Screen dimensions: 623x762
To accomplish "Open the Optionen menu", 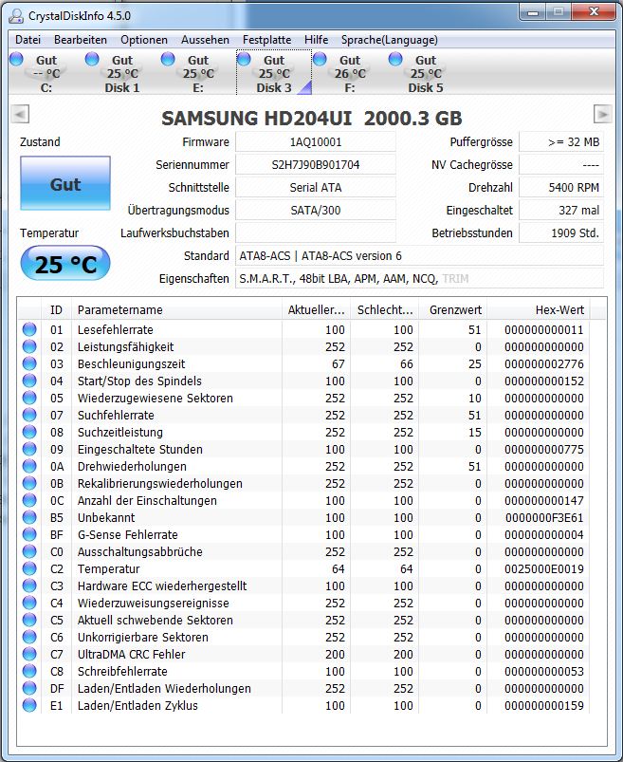I will (144, 40).
